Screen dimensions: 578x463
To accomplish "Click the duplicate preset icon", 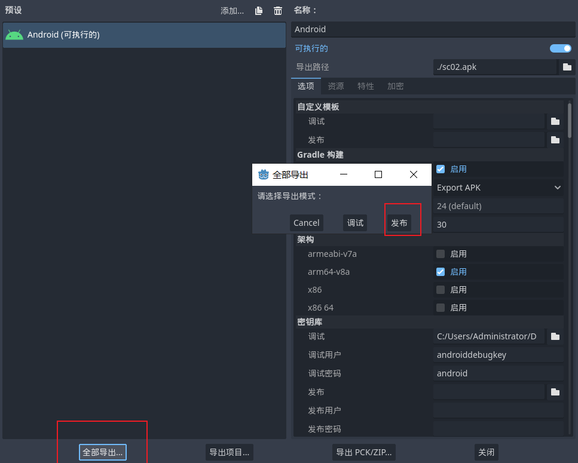I will [259, 11].
